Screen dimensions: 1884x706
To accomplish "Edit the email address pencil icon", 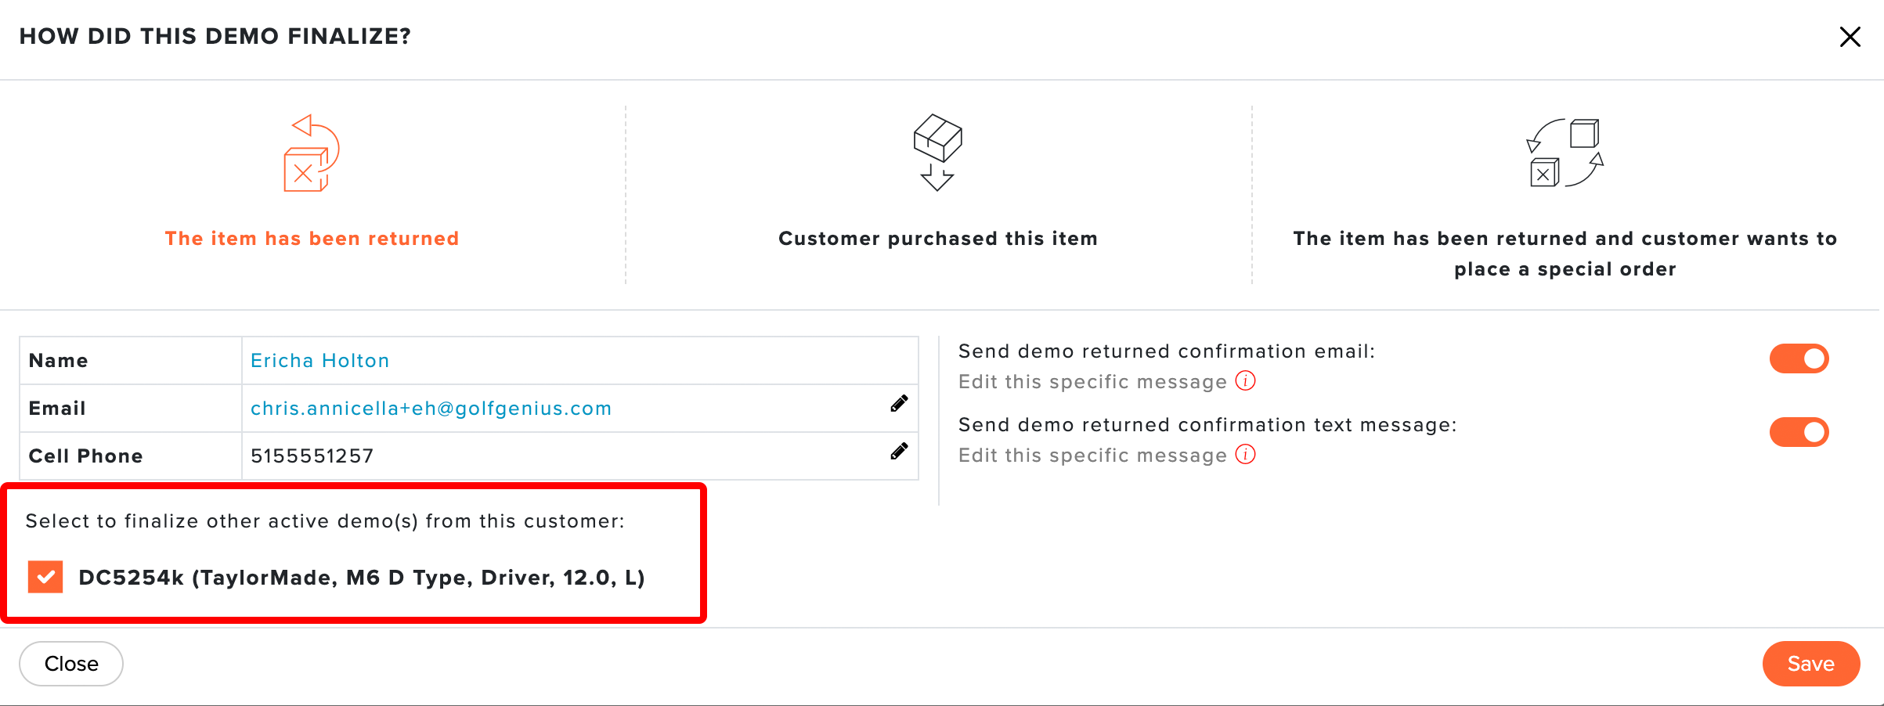I will coord(899,403).
